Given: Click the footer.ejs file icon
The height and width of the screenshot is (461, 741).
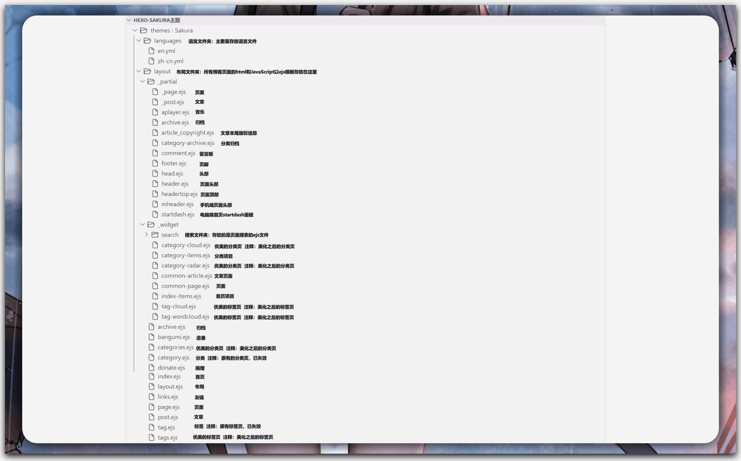Looking at the screenshot, I should pos(155,163).
